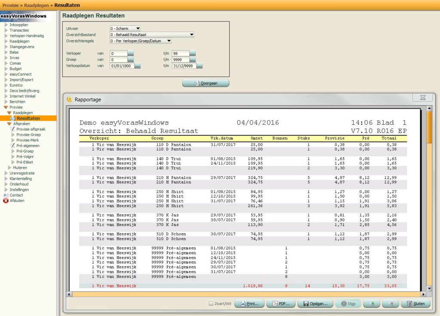This screenshot has width=440, height=316.
Task: Open Budget in the sidebar
Action: pyautogui.click(x=15, y=69)
